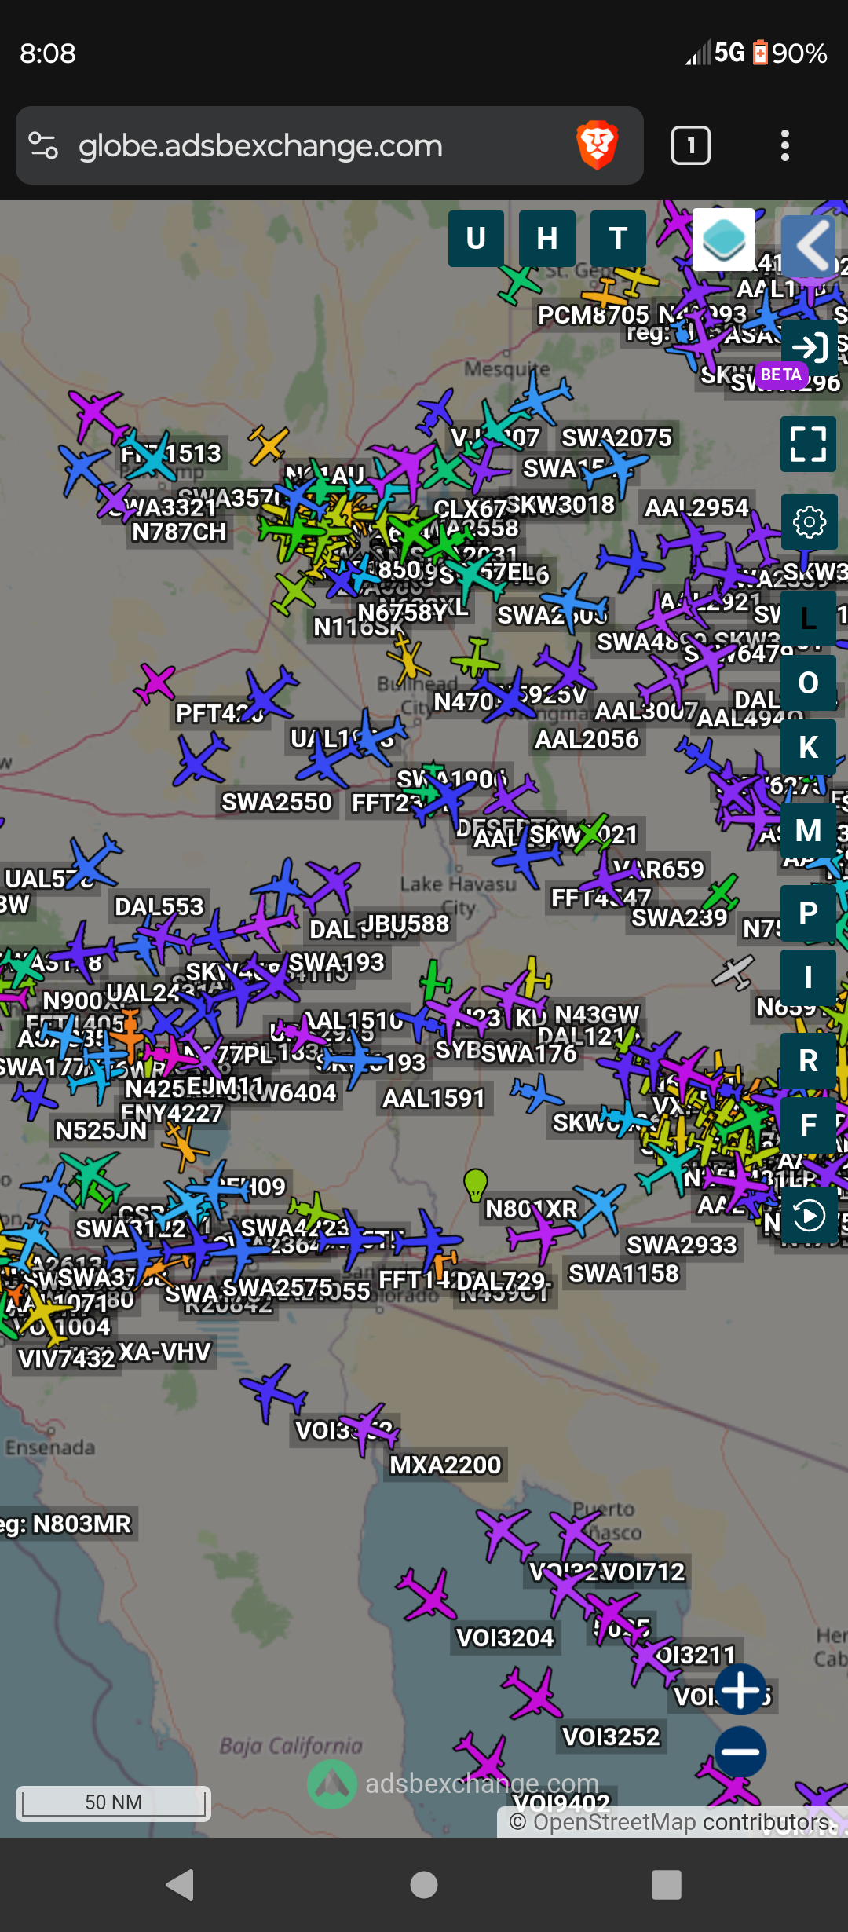Open the replay history icon
Image resolution: width=848 pixels, height=1932 pixels.
pyautogui.click(x=809, y=1216)
